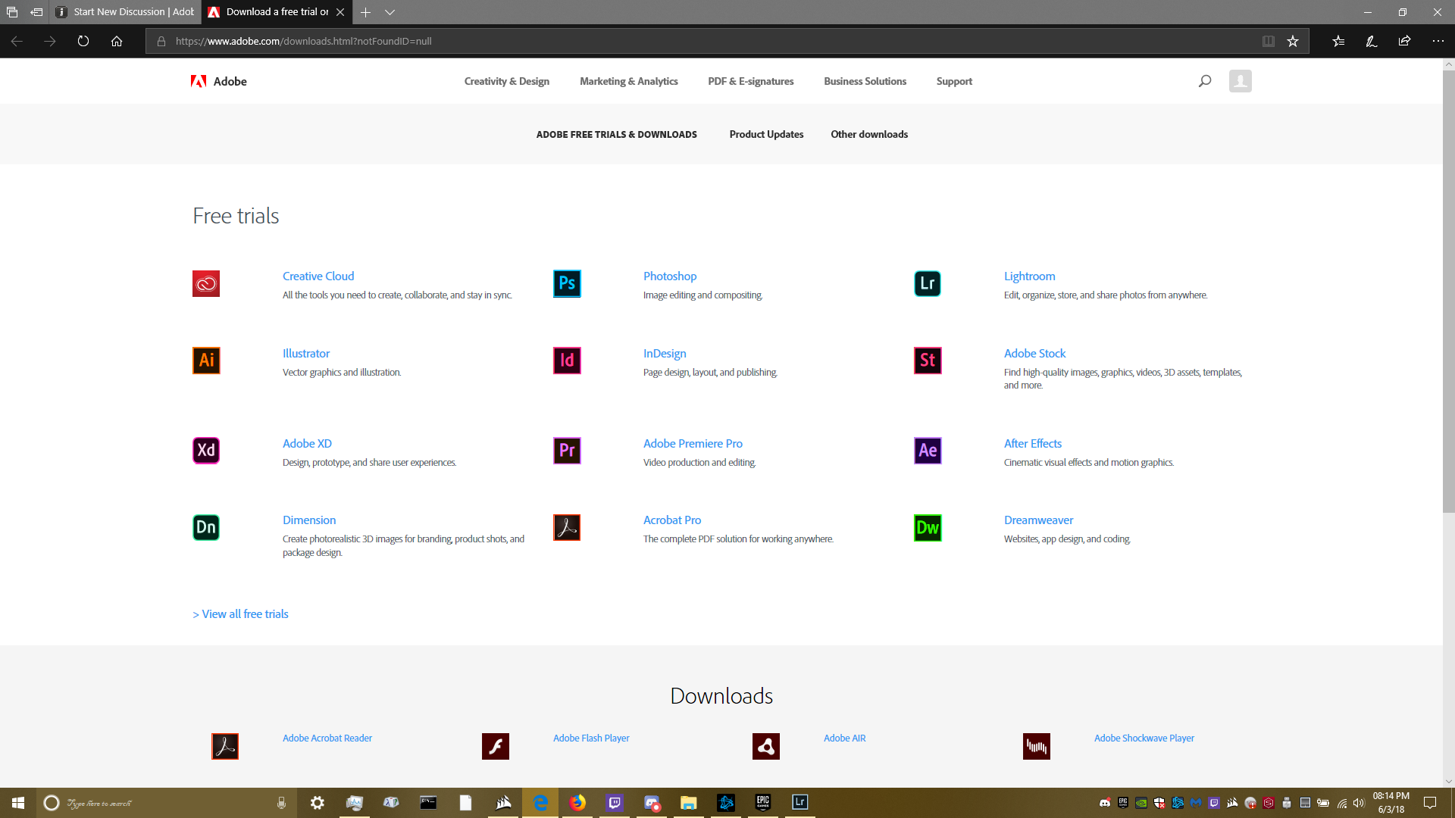
Task: Click the Acrobat Pro icon
Action: click(x=567, y=527)
